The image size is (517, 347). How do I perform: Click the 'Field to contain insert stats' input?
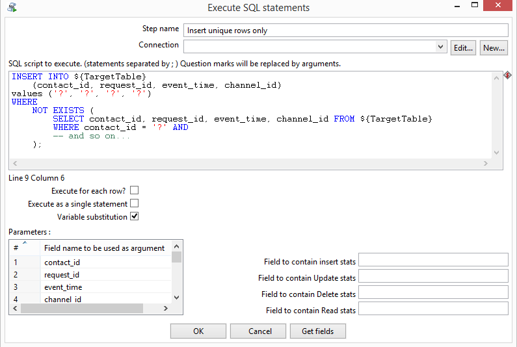click(x=432, y=261)
